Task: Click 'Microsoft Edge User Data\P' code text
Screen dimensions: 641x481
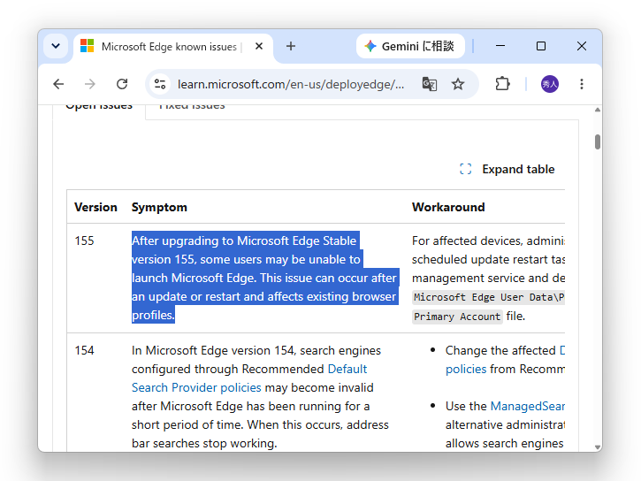Action: pos(489,297)
